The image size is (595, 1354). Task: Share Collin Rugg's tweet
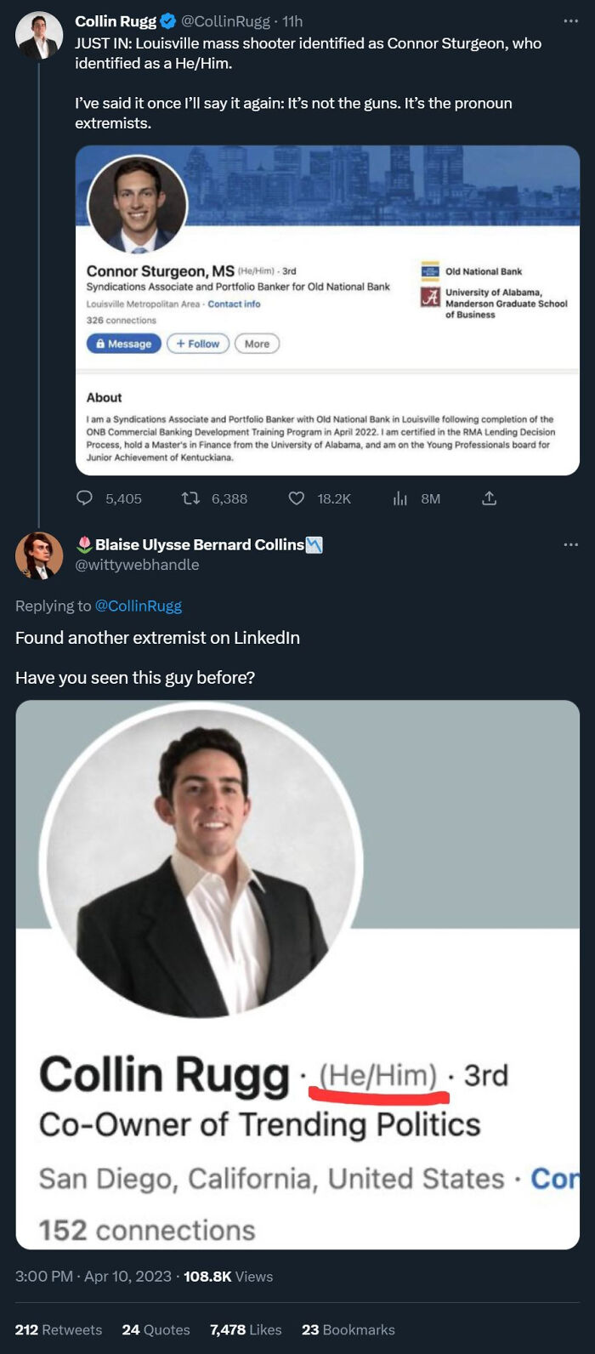490,499
